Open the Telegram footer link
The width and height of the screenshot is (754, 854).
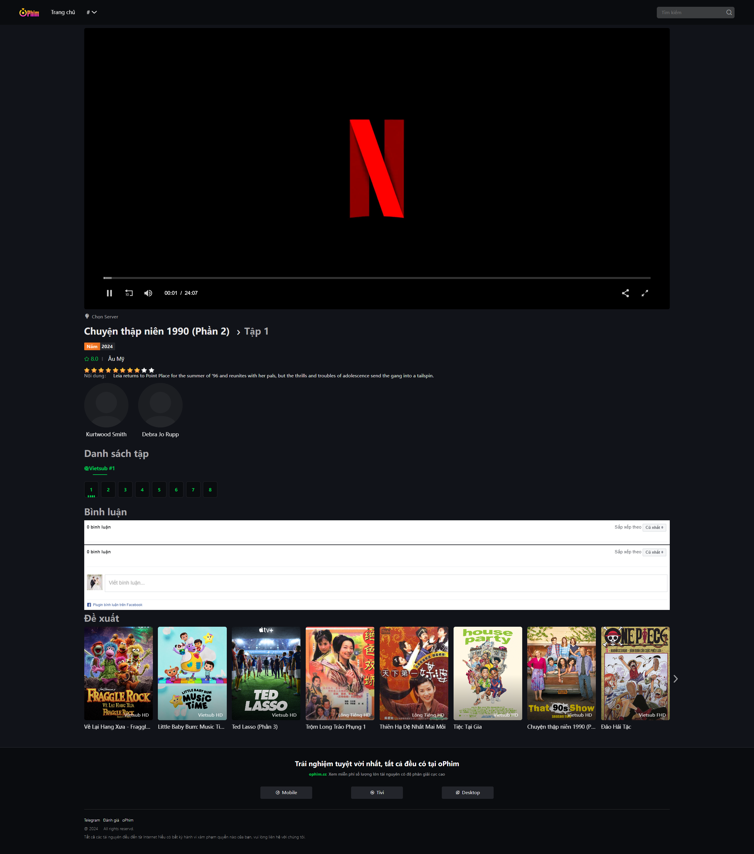92,820
